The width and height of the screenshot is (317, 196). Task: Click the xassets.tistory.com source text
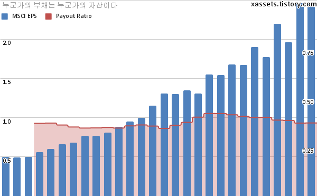284,4
